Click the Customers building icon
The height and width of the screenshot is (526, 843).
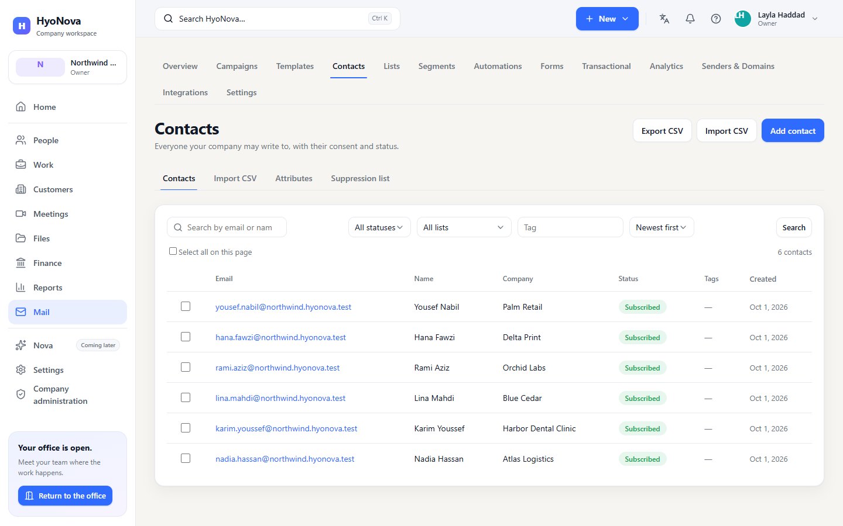point(21,189)
